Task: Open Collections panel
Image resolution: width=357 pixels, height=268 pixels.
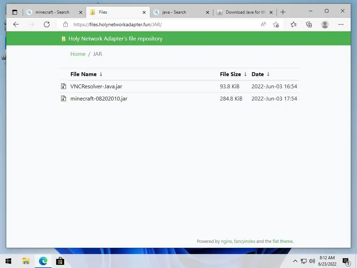Action: tap(309, 24)
